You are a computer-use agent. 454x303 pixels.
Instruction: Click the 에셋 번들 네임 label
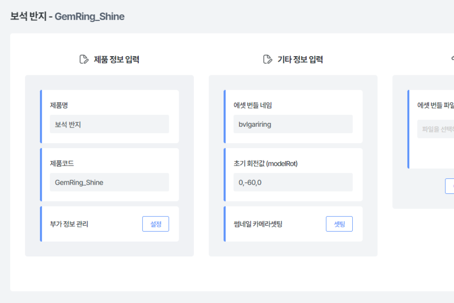pos(253,105)
